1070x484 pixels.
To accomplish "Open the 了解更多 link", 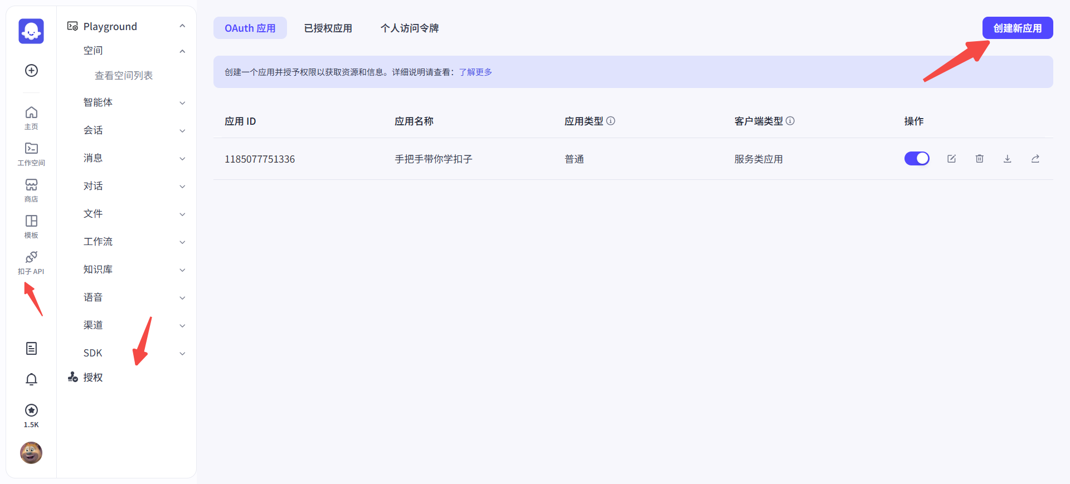I will (x=475, y=72).
